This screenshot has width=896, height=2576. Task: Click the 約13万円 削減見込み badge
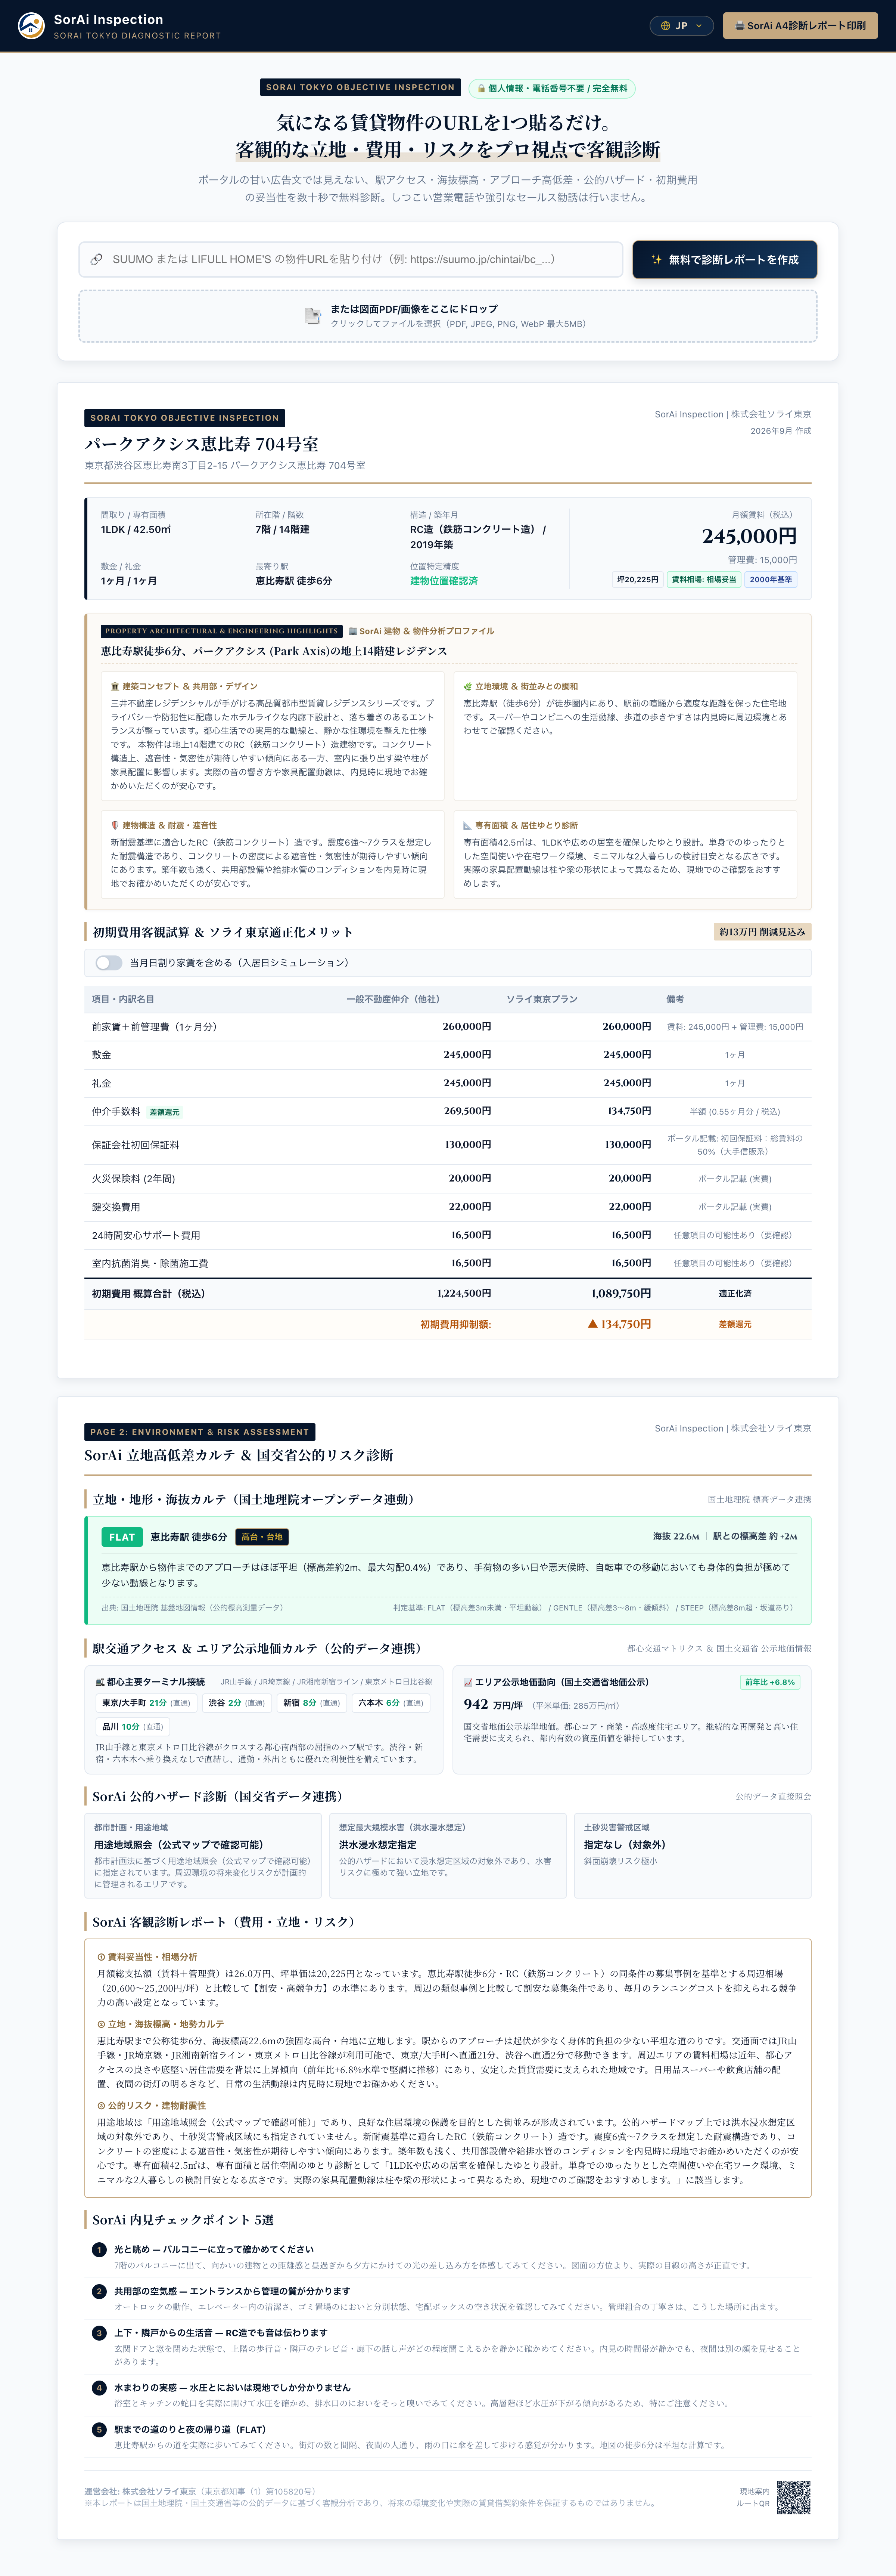point(762,932)
